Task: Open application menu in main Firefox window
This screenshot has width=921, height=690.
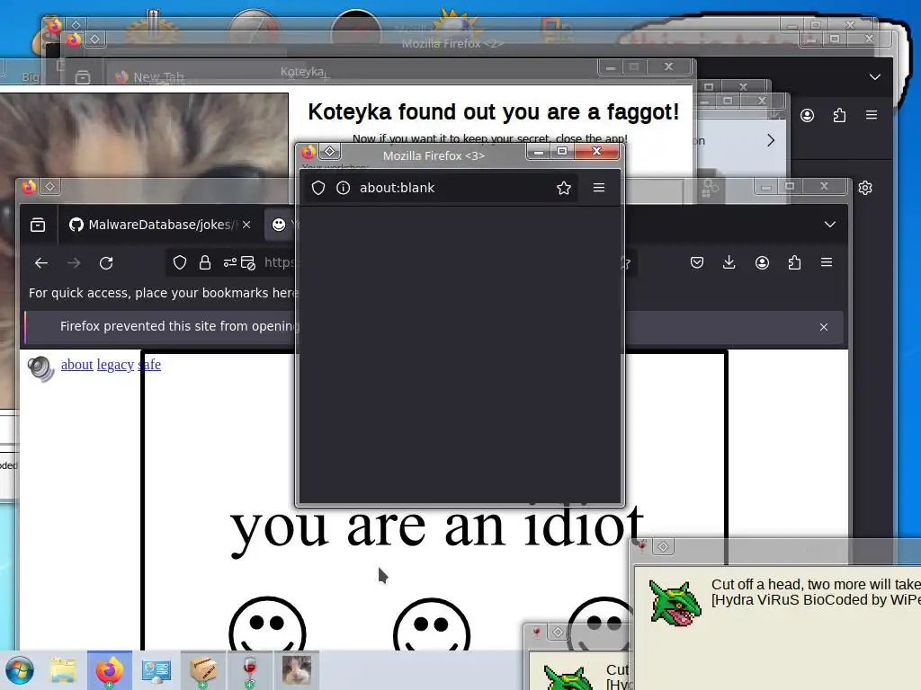Action: [827, 262]
